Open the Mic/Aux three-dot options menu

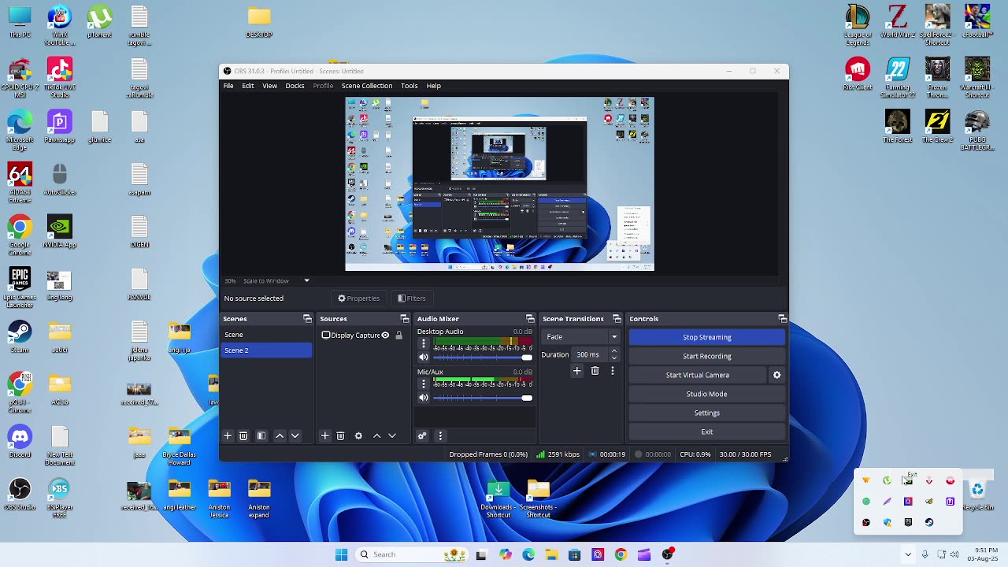point(424,384)
